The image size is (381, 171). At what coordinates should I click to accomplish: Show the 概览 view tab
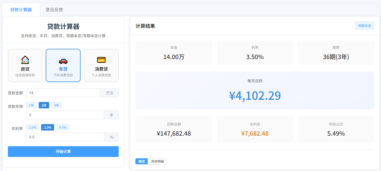click(142, 161)
